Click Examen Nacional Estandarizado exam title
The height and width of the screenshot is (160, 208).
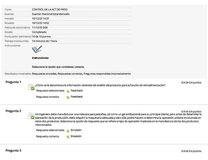tap(51, 14)
